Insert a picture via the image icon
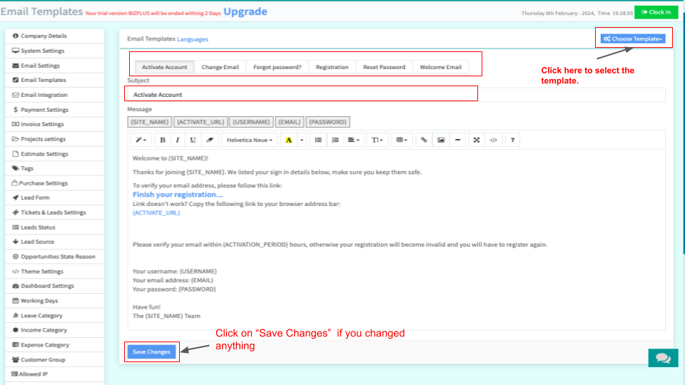Image resolution: width=685 pixels, height=385 pixels. pyautogui.click(x=441, y=140)
